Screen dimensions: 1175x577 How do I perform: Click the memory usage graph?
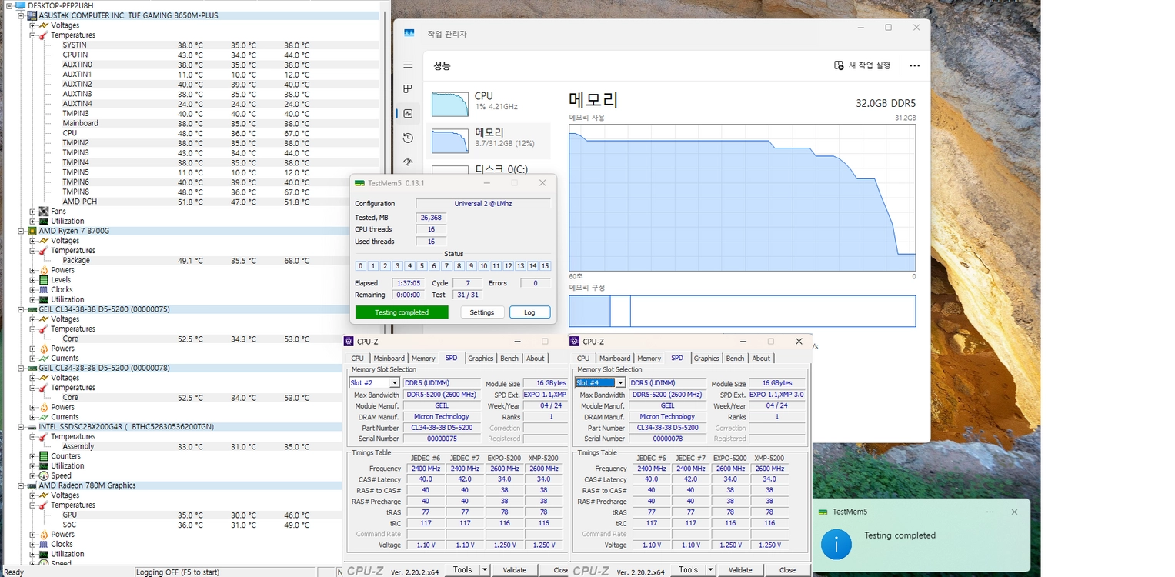pos(742,198)
